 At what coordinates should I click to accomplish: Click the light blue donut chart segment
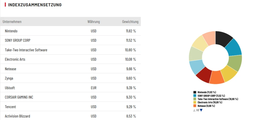195,67
